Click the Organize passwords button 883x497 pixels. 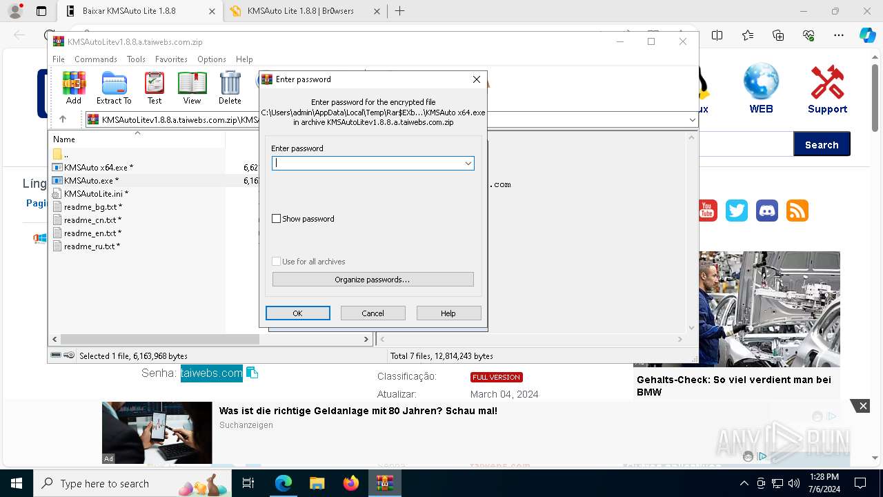[x=373, y=280]
